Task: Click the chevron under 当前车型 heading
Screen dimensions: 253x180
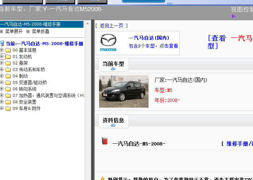Action: (x=113, y=69)
